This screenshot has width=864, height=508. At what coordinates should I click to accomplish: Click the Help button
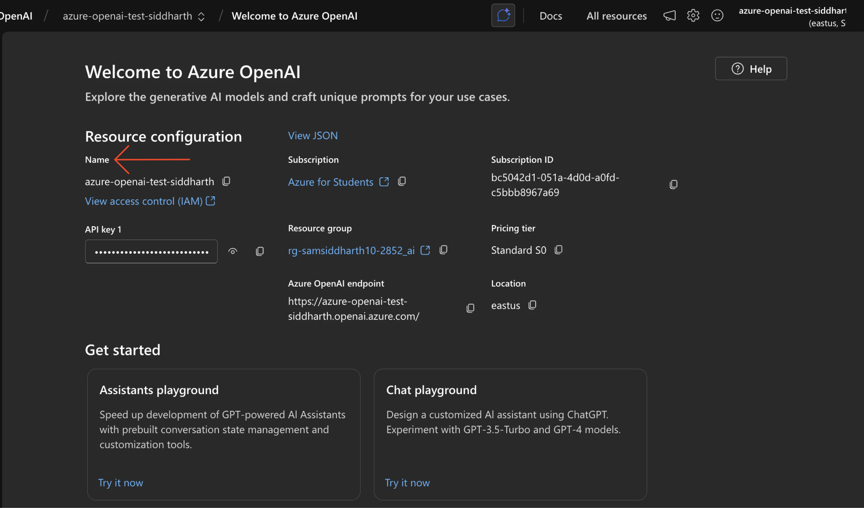[x=751, y=69]
